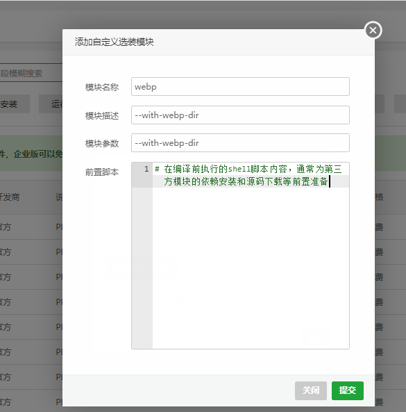Click the dialog title 添加自定义选装模块
Screen dimensions: 406x412
pyautogui.click(x=114, y=42)
